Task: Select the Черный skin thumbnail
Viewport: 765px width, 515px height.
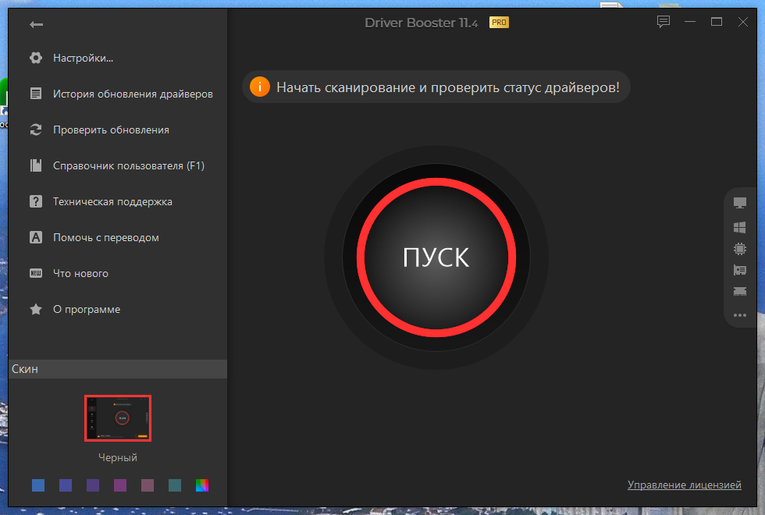Action: pos(118,418)
